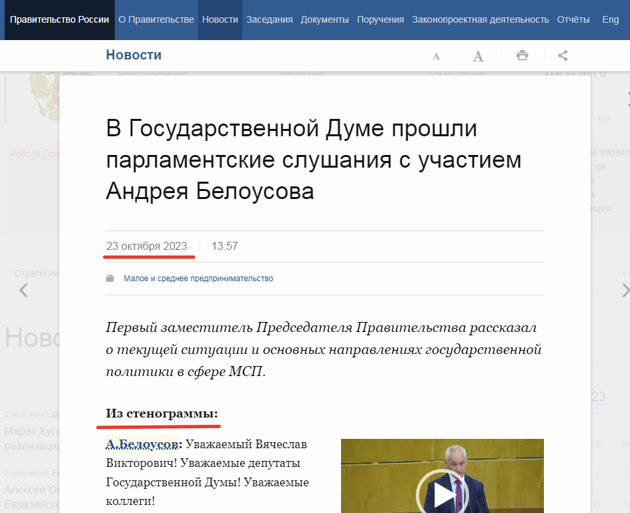Play the Belousov speech video

pyautogui.click(x=442, y=494)
